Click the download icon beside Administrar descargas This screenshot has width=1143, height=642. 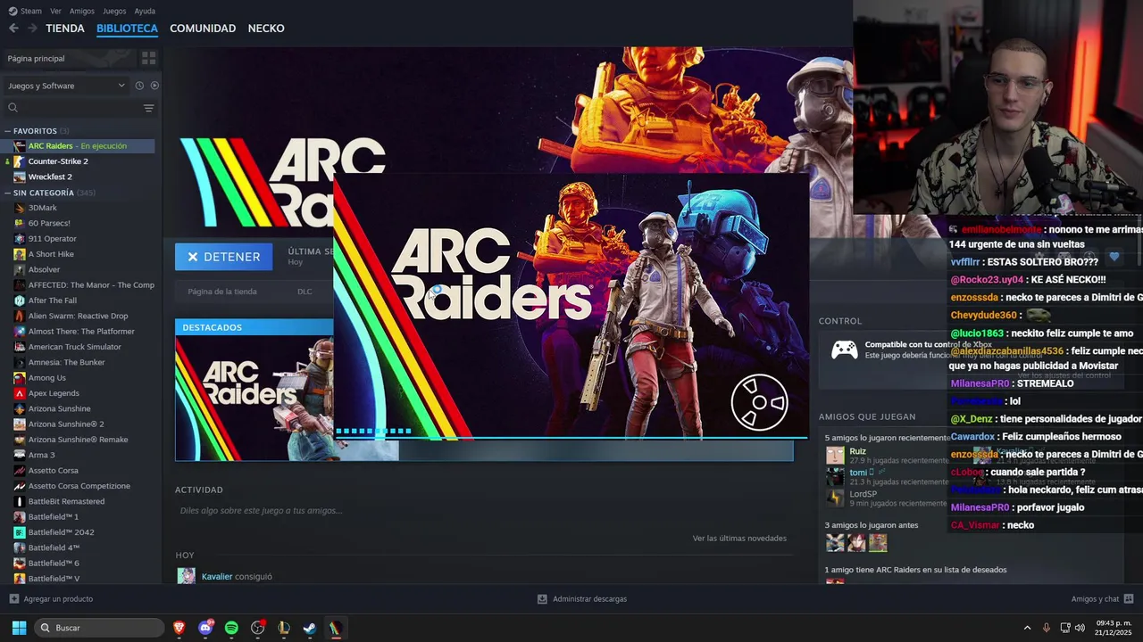542,599
